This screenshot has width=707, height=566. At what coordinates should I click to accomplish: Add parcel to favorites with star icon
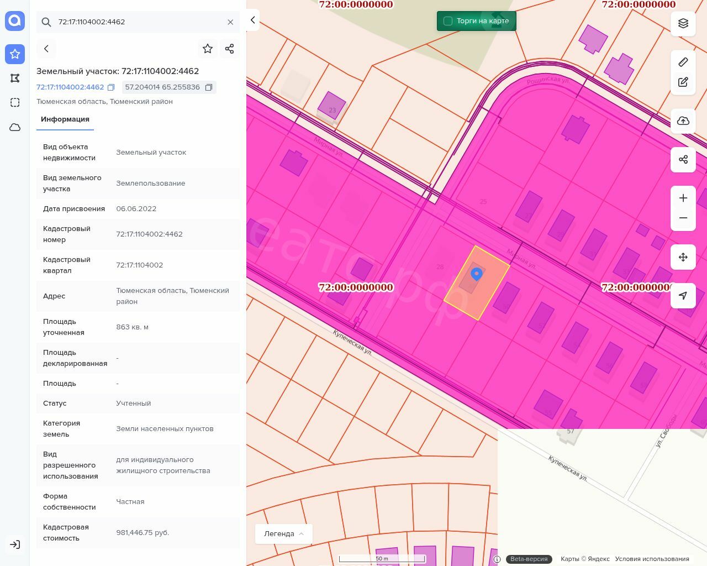tap(208, 49)
